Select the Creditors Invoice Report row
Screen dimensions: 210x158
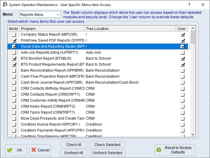coord(52,124)
